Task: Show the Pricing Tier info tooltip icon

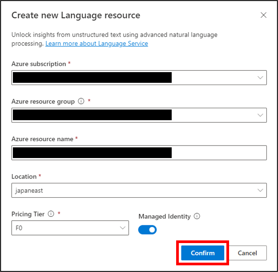Action: [x=51, y=214]
